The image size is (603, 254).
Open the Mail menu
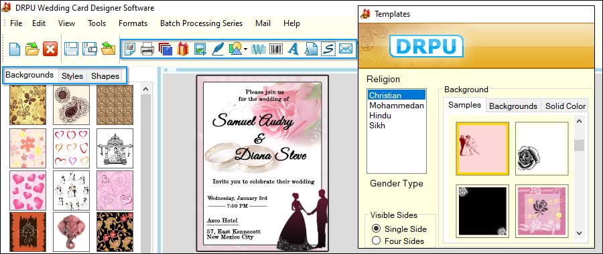[263, 23]
